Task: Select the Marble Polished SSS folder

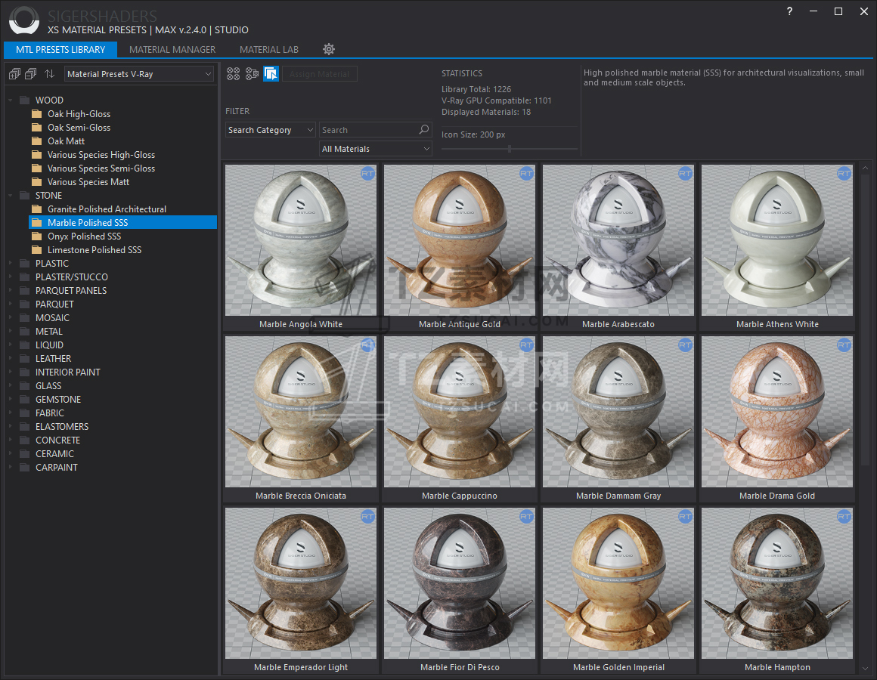Action: click(123, 222)
